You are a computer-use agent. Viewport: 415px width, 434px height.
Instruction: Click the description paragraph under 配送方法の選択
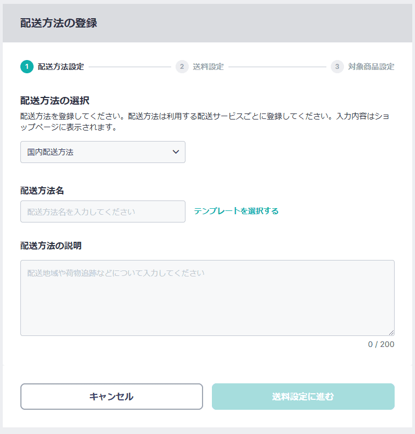coord(205,122)
